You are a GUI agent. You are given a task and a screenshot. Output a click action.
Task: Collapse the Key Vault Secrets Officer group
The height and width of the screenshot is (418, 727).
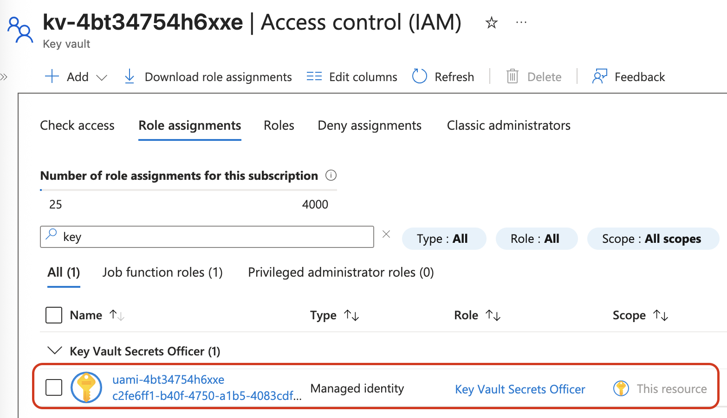[55, 350]
